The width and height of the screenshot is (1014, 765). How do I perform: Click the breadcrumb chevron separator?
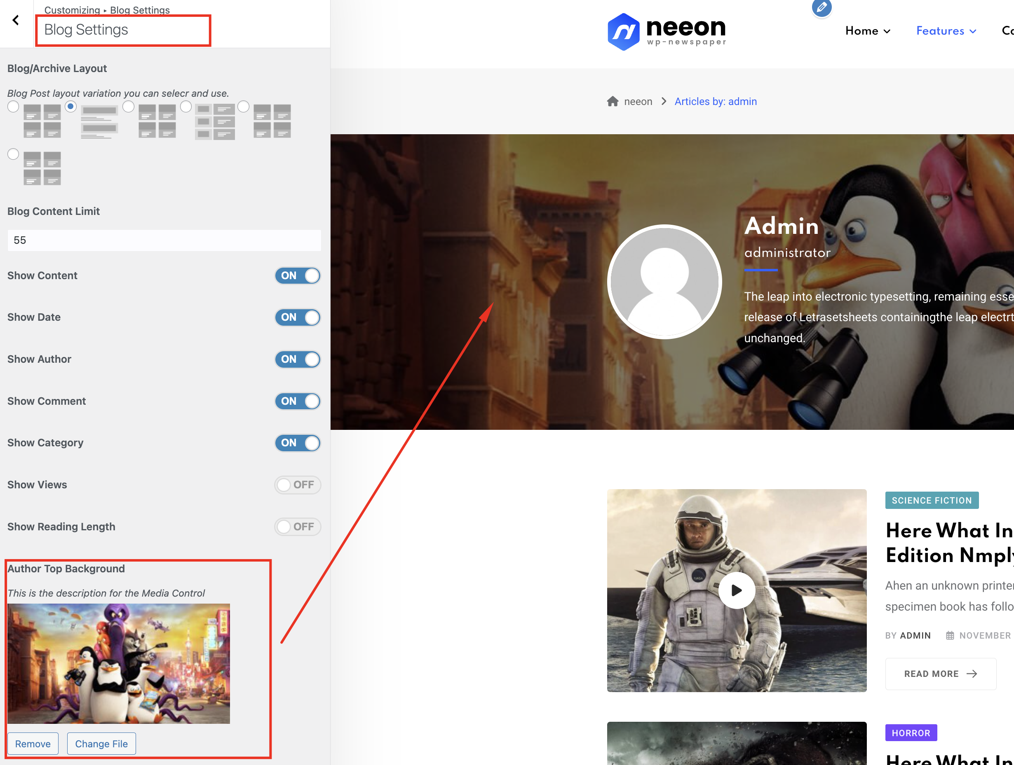point(663,101)
